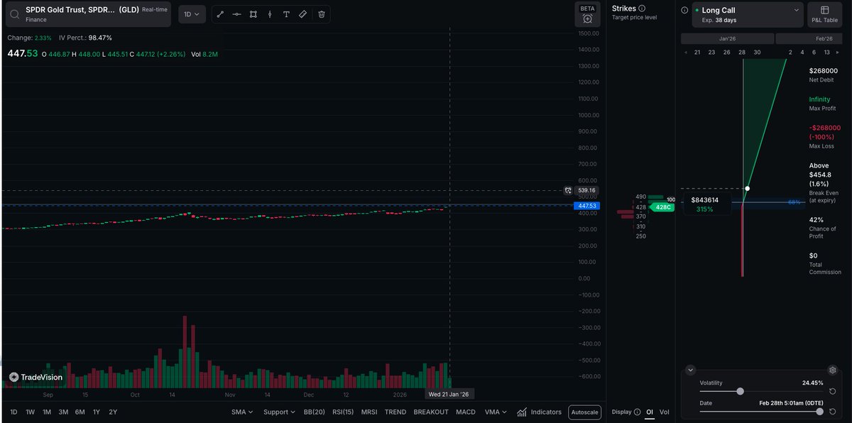The width and height of the screenshot is (852, 423).
Task: Select expiry date 21
Action: tap(697, 53)
